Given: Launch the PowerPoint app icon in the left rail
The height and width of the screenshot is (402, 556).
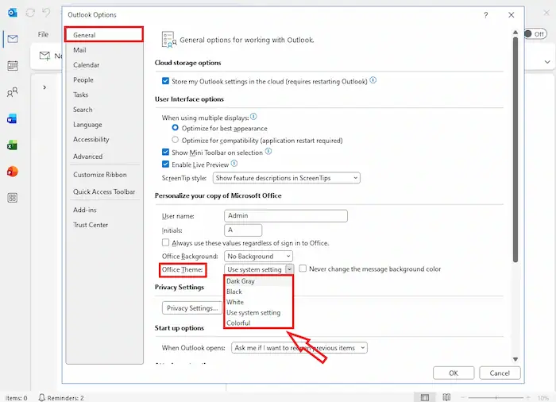Looking at the screenshot, I should 12,172.
